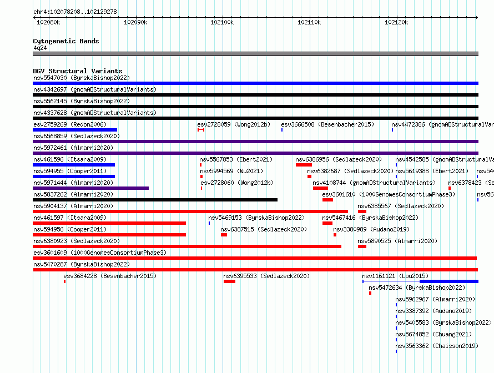Select nsv5972461 (Almarri2020) label
Image resolution: width=494 pixels, height=373 pixels.
point(73,148)
